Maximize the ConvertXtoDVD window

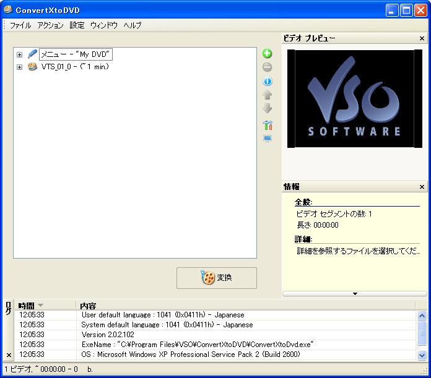tap(406, 11)
